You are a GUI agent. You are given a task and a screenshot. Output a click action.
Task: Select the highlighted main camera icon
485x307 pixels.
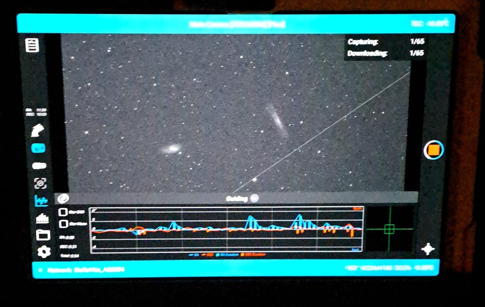click(x=39, y=148)
